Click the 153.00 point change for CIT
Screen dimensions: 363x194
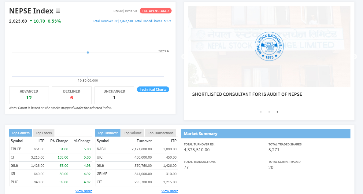tap(63, 157)
